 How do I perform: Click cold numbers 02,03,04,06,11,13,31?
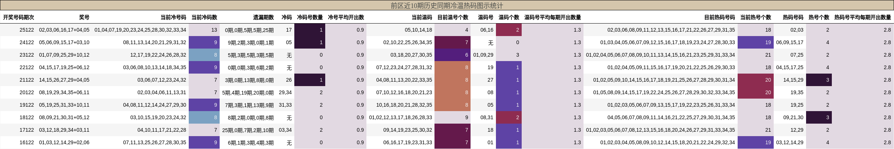[162, 92]
